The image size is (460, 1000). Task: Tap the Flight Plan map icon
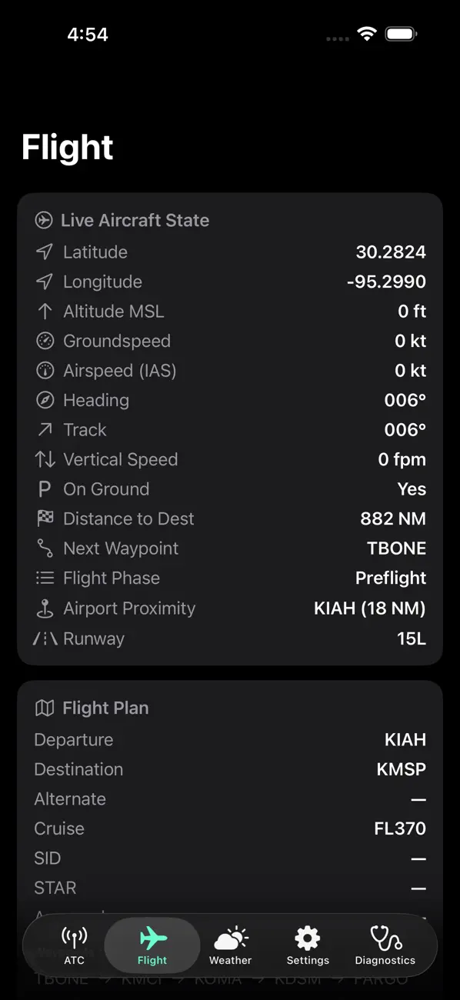[x=45, y=708]
